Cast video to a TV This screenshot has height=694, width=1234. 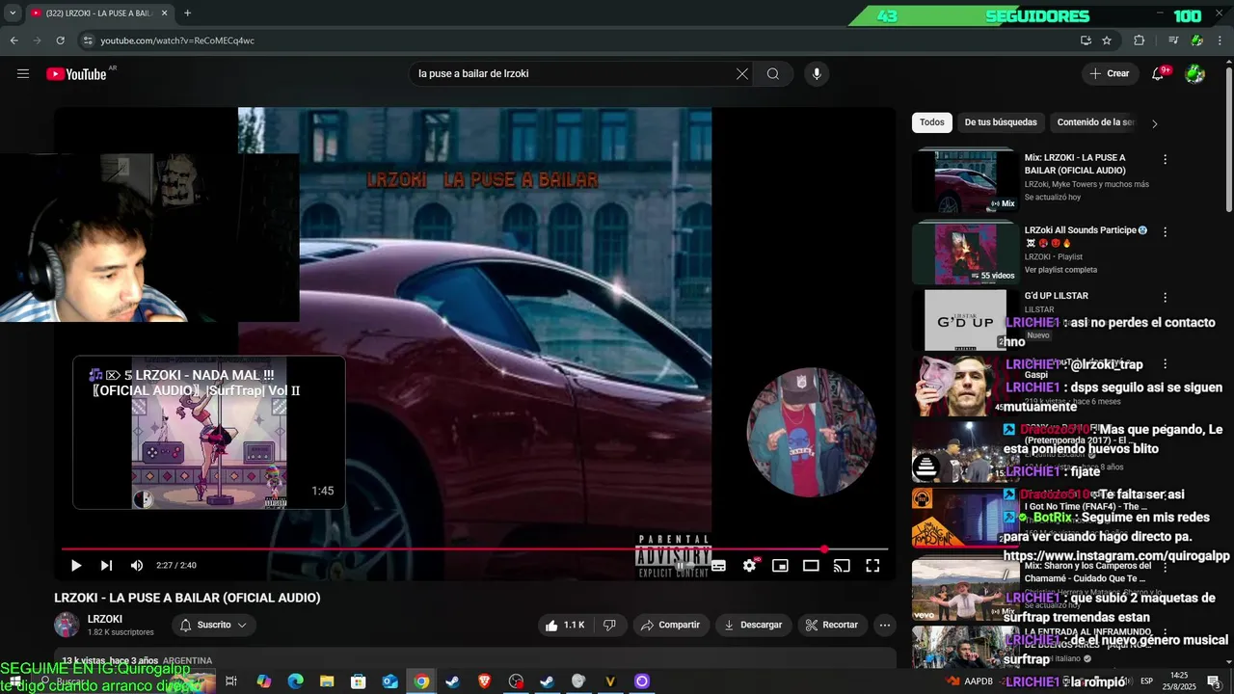[842, 566]
